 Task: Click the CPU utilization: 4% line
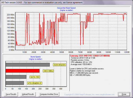81,62
